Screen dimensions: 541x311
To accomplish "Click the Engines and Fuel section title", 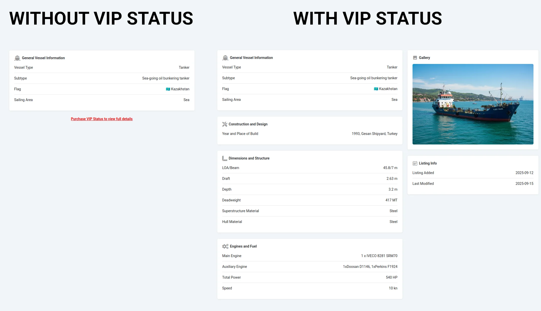I will [x=243, y=246].
